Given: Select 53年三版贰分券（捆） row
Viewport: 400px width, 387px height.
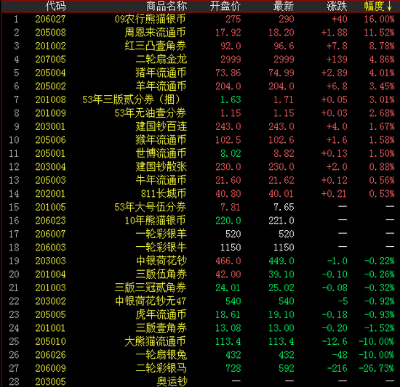Looking at the screenshot, I should pyautogui.click(x=200, y=99).
